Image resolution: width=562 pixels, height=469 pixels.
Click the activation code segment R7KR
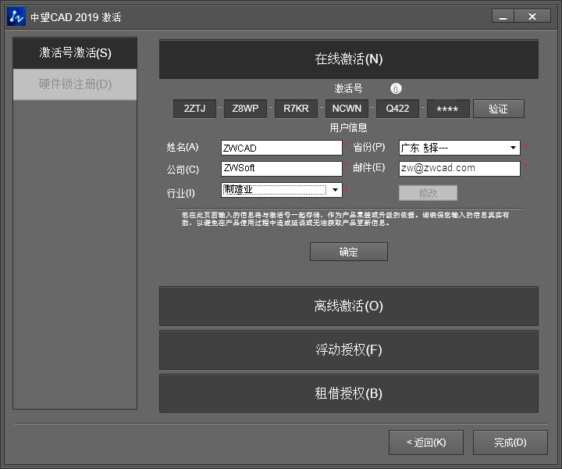tap(296, 109)
